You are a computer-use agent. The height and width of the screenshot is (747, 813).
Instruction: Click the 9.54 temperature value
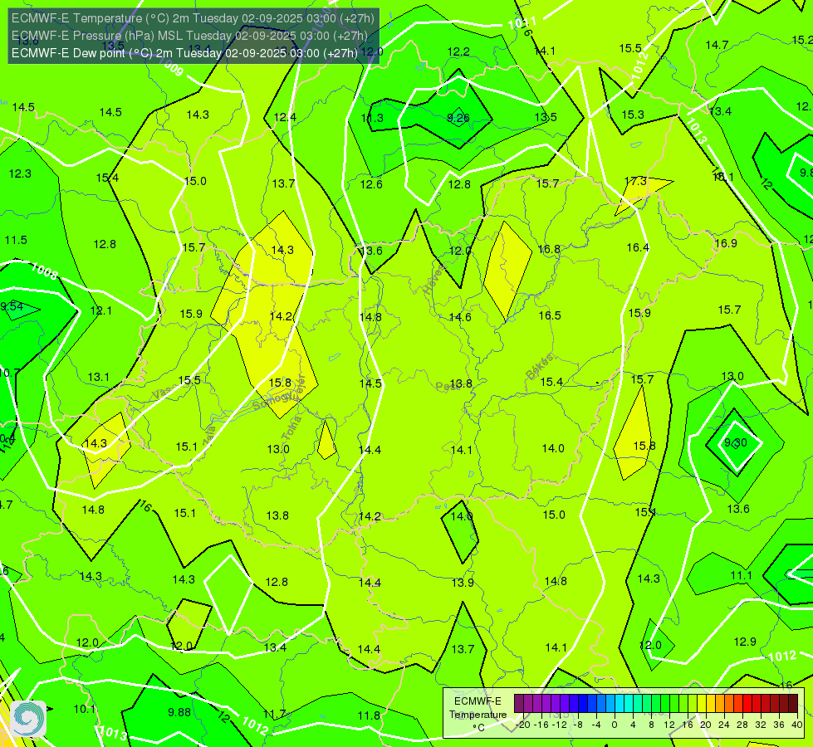pyautogui.click(x=12, y=306)
